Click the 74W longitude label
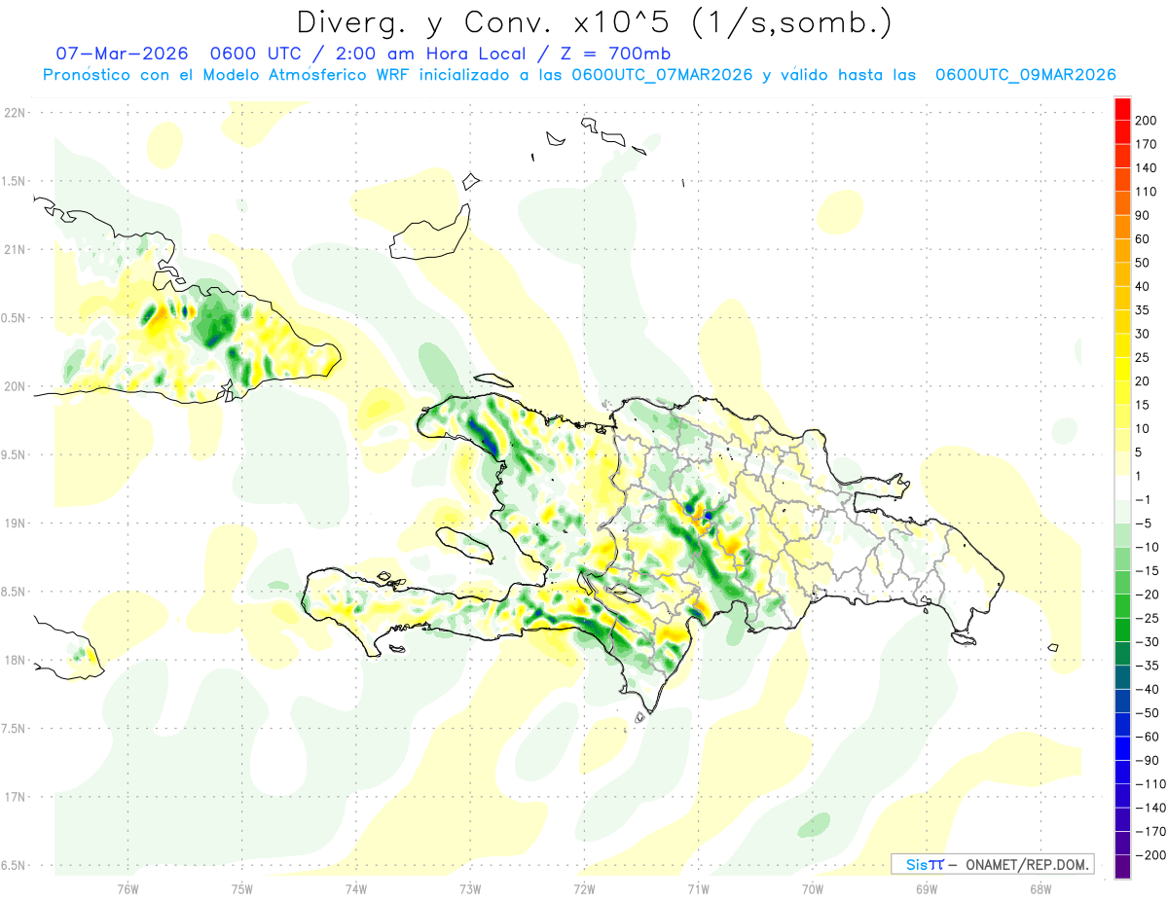This screenshot has height=902, width=1168. [355, 889]
